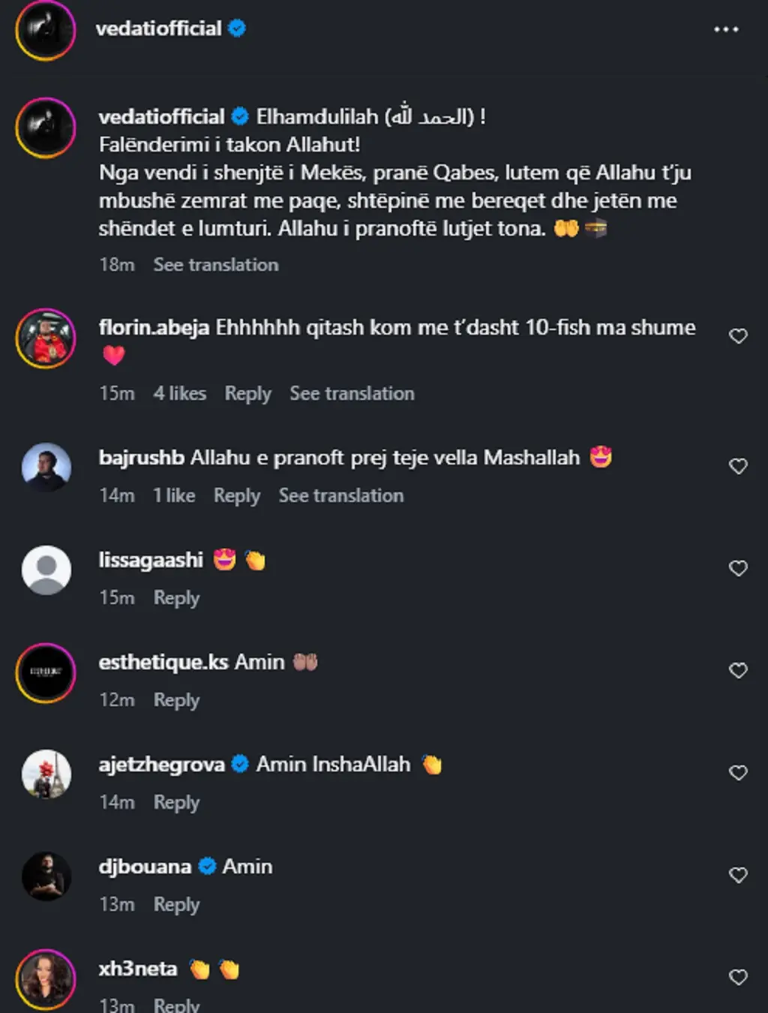
Task: Reply to florin.abeja's comment
Action: pos(247,393)
